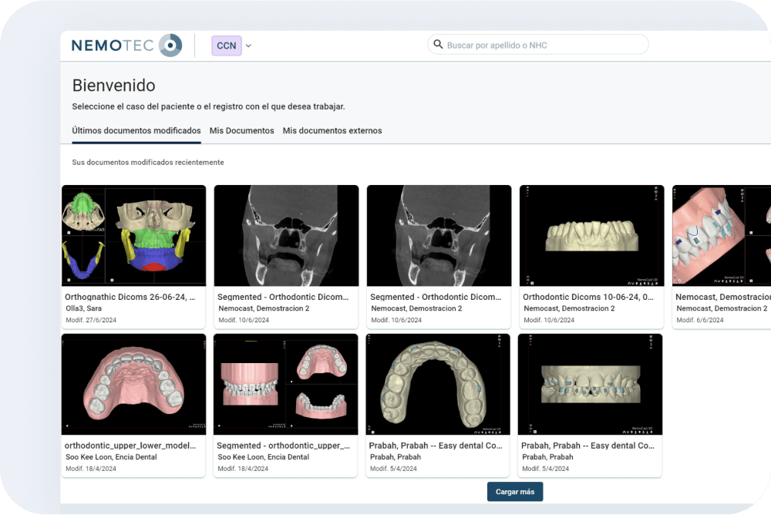Image resolution: width=771 pixels, height=515 pixels.
Task: Select Últimos documentos modificados tab
Action: pos(136,131)
